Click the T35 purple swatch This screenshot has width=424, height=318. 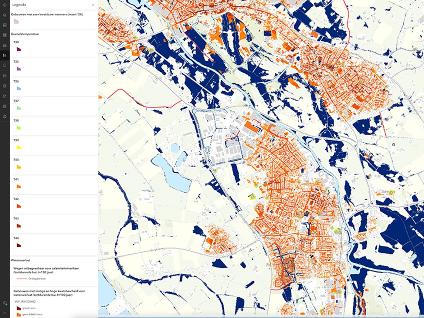19,69
